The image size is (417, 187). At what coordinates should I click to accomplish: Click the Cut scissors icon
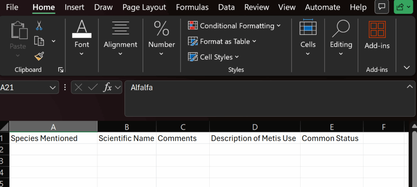tap(39, 26)
